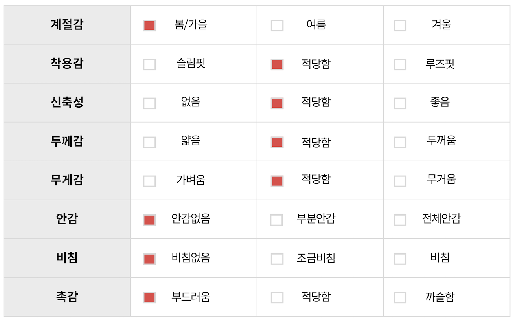515x319 pixels.
Task: Check the 여름 checkbox in 계절감 row
Action: coord(277,26)
